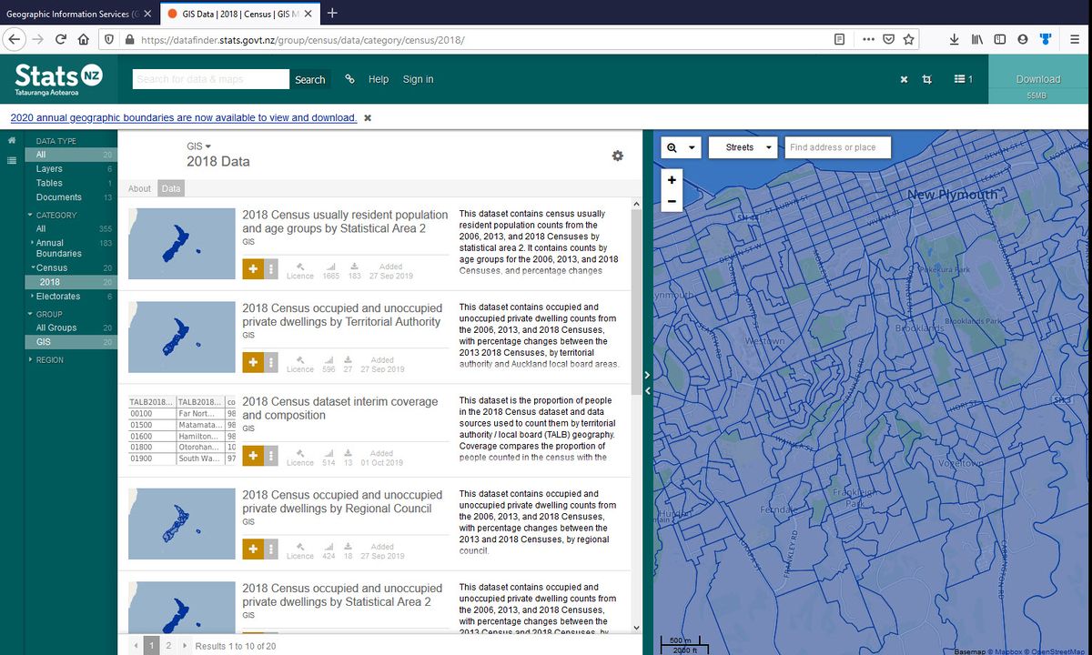
Task: Switch to the About tab
Action: (x=139, y=188)
